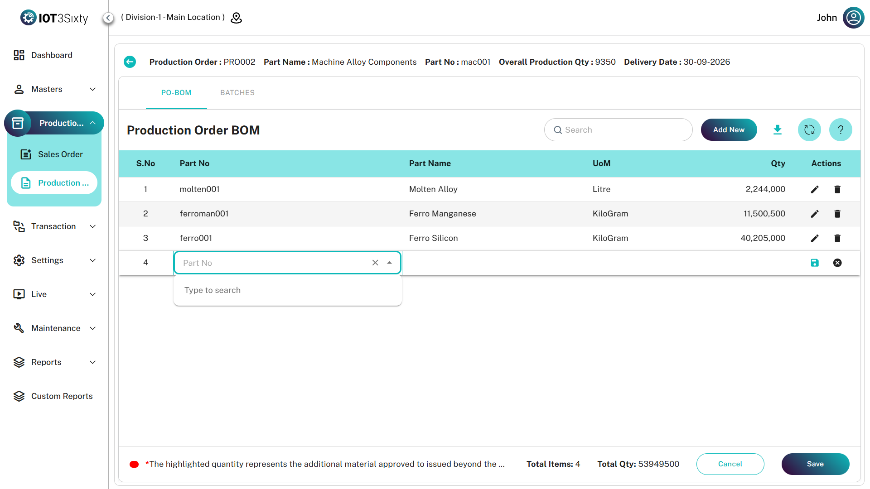Click the location pin icon
The height and width of the screenshot is (489, 870).
click(x=237, y=18)
